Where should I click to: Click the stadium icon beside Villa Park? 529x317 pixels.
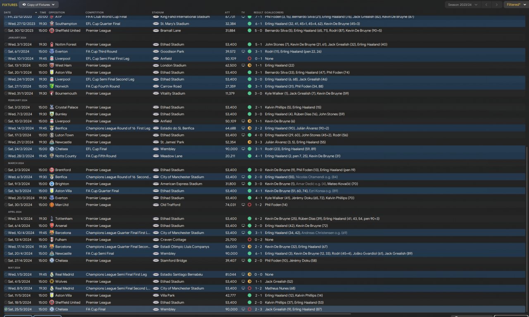[x=156, y=296]
